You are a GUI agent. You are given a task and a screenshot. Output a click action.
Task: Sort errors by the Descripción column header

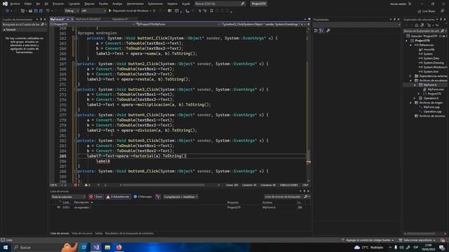coord(81,202)
